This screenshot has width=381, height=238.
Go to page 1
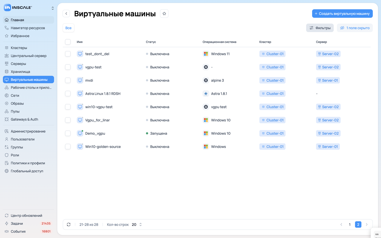pos(350,225)
